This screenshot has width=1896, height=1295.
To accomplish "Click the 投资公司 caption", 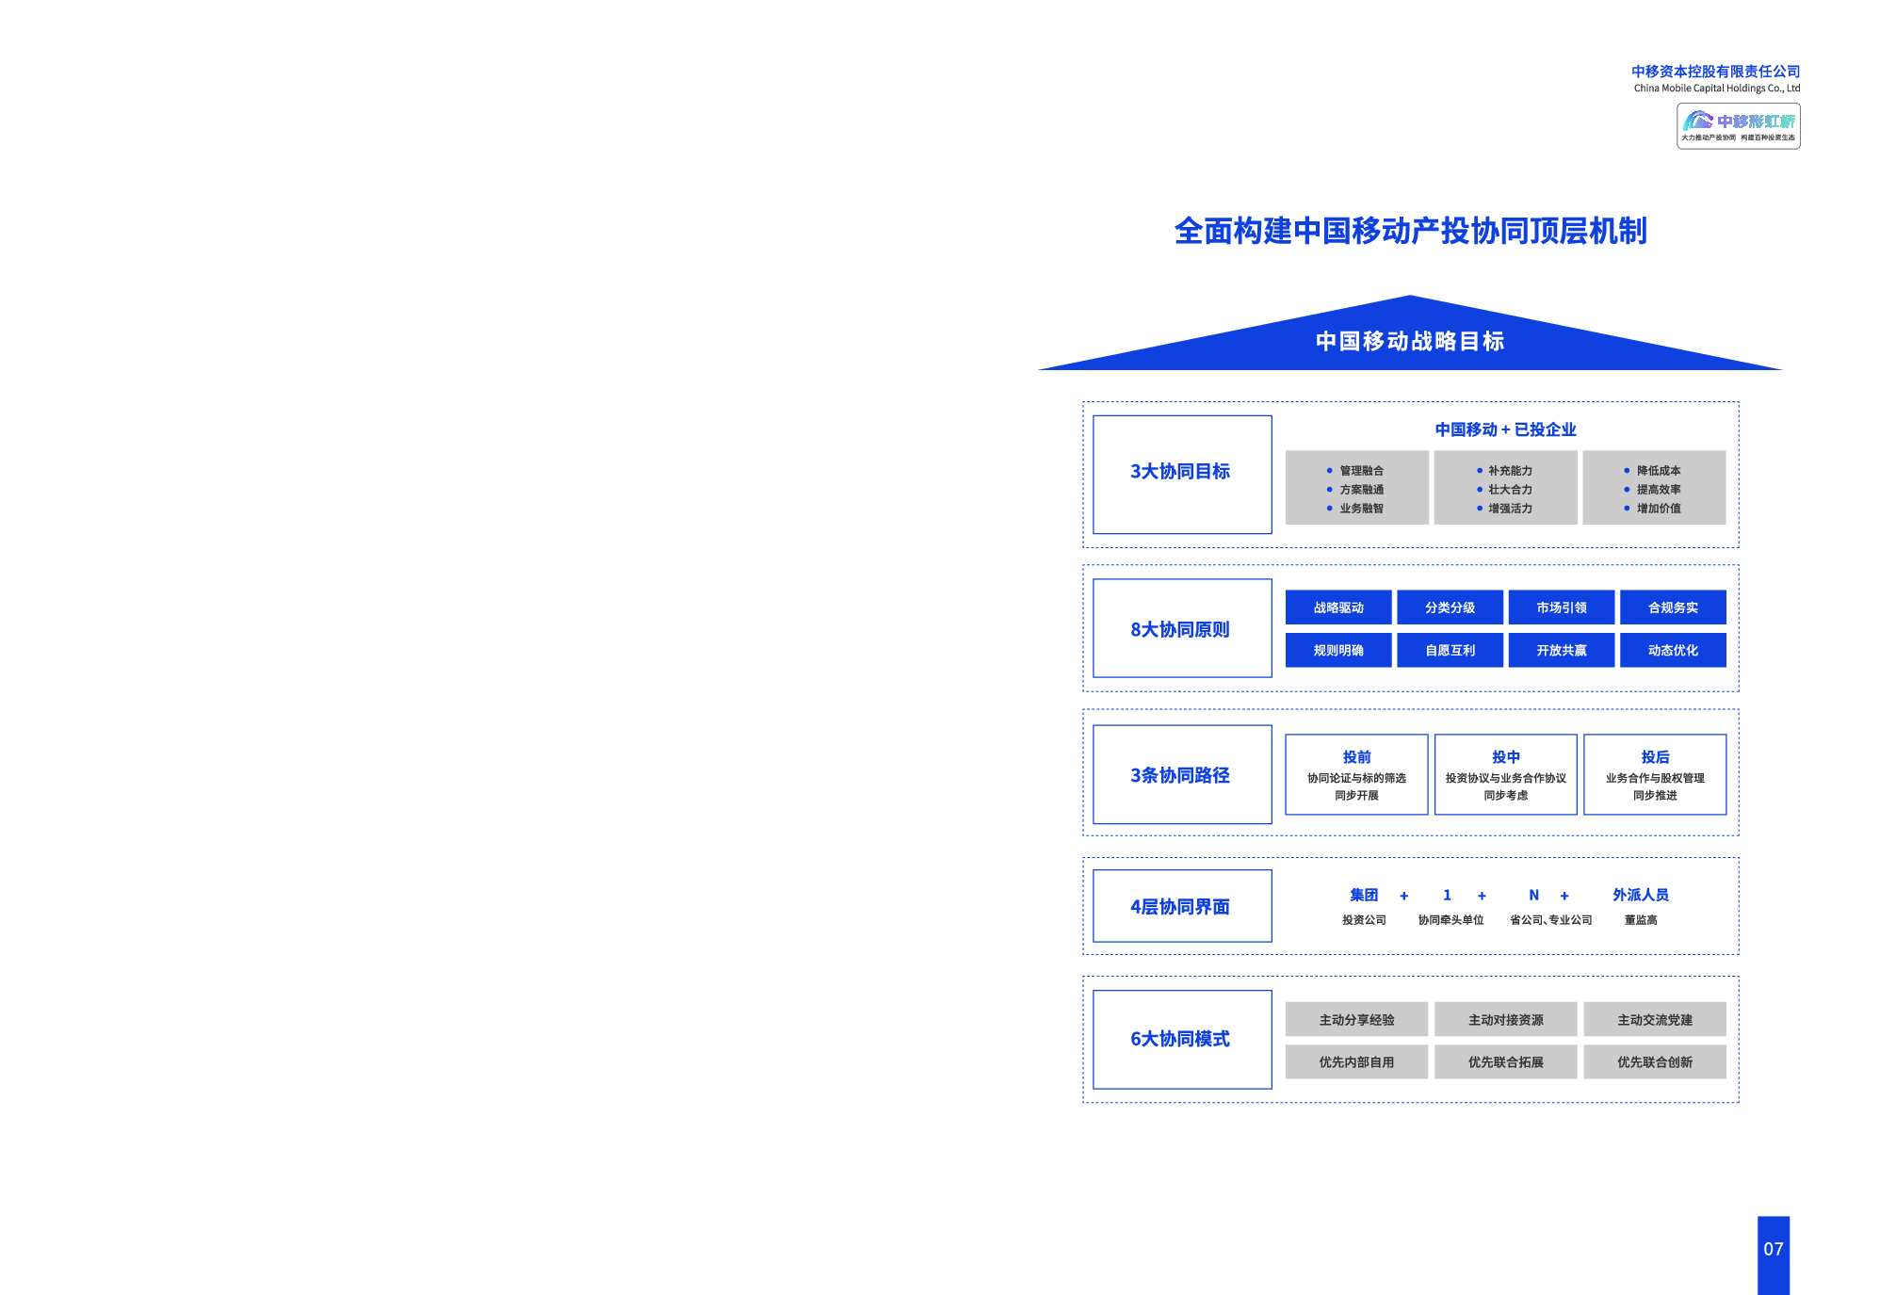I will tap(1364, 920).
